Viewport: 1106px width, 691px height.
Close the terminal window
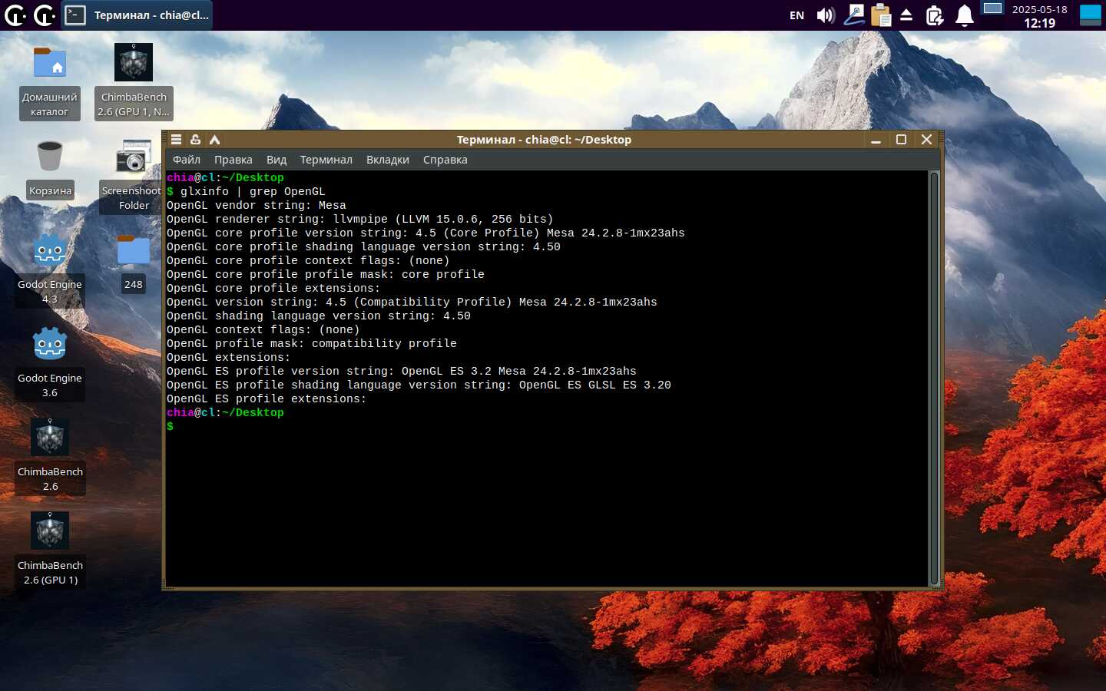click(926, 140)
